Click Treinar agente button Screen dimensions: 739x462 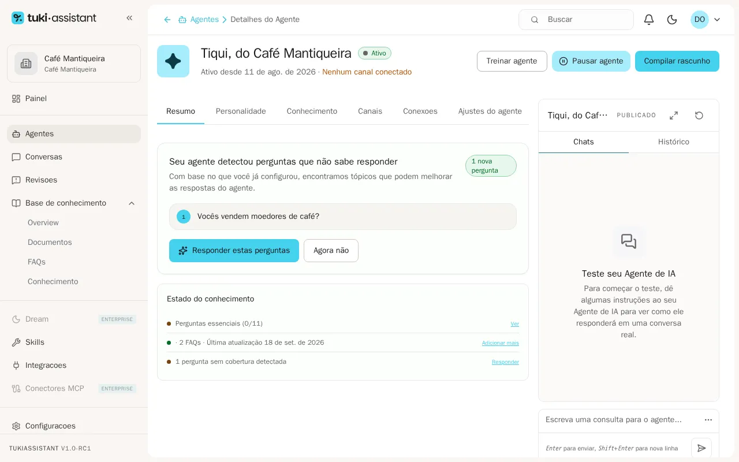pyautogui.click(x=512, y=61)
